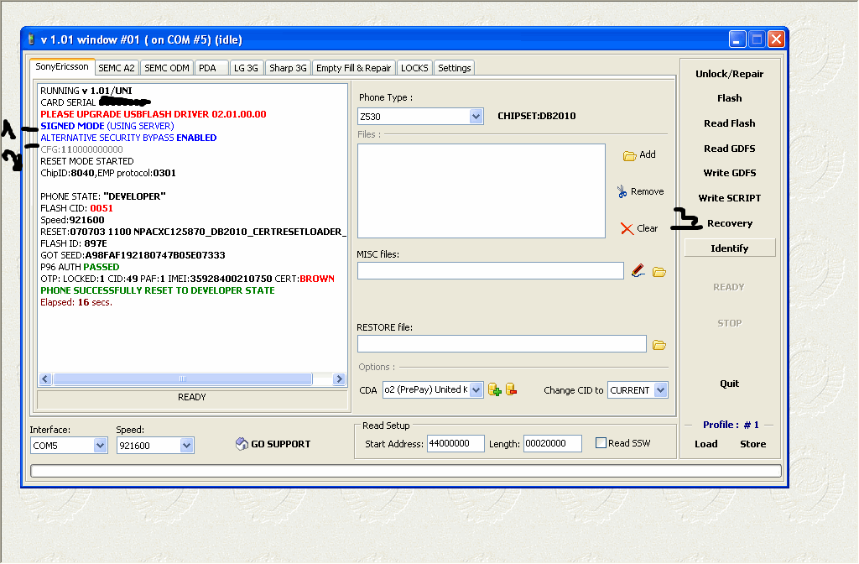Click the Read GDFS button

coord(729,149)
